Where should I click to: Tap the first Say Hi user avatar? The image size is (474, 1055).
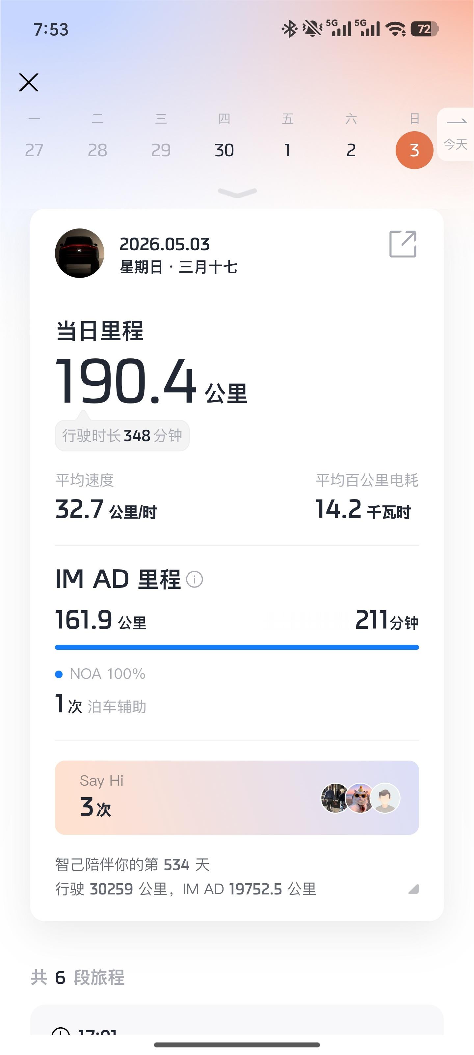[x=335, y=798]
